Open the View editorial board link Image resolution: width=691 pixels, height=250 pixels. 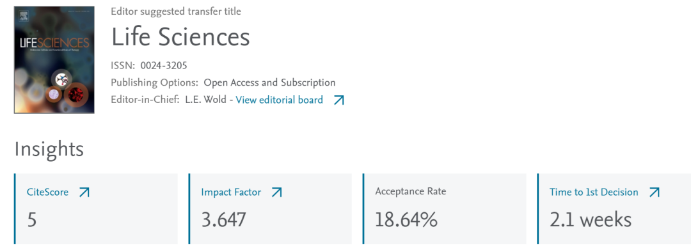coord(280,100)
